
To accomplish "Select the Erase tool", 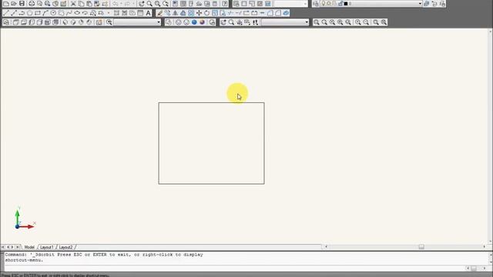I will [159, 13].
